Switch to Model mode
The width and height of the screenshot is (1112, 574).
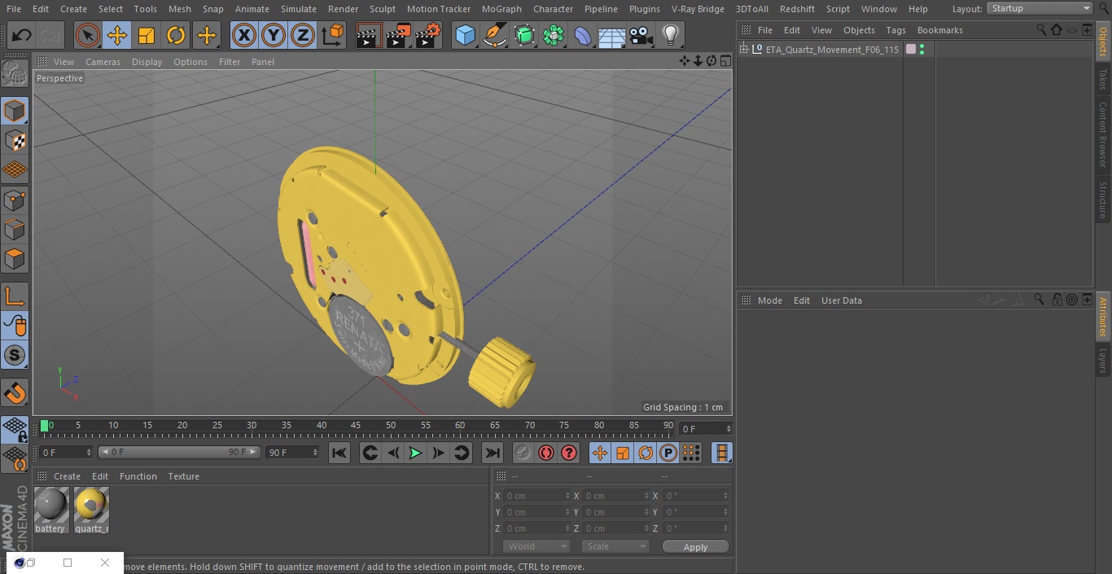coord(15,111)
